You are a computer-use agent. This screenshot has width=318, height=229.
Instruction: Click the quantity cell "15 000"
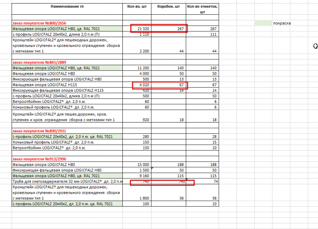coord(137,165)
